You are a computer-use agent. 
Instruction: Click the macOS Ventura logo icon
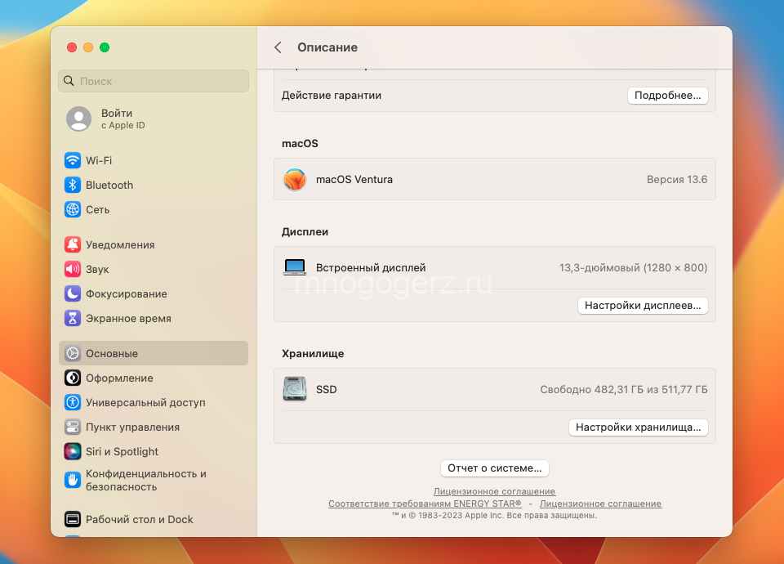295,179
